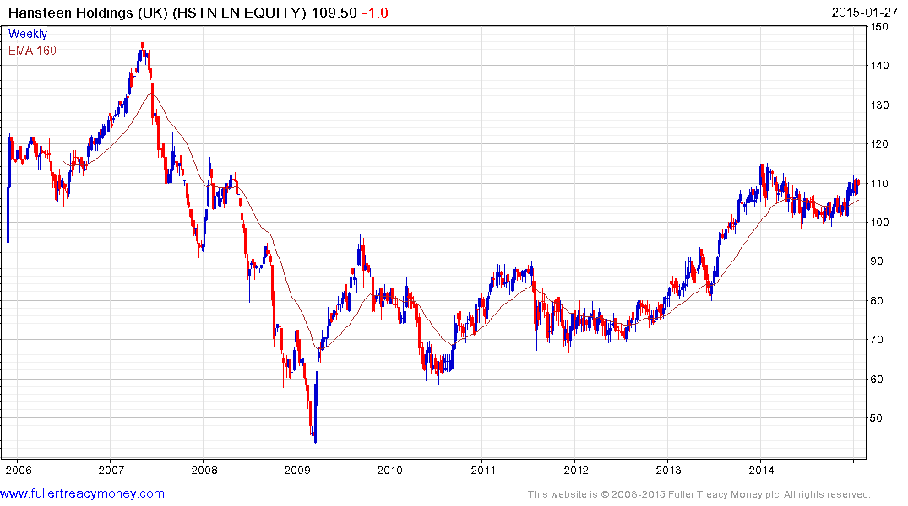This screenshot has height=506, width=908.
Task: Click the 80 price axis label
Action: point(877,301)
